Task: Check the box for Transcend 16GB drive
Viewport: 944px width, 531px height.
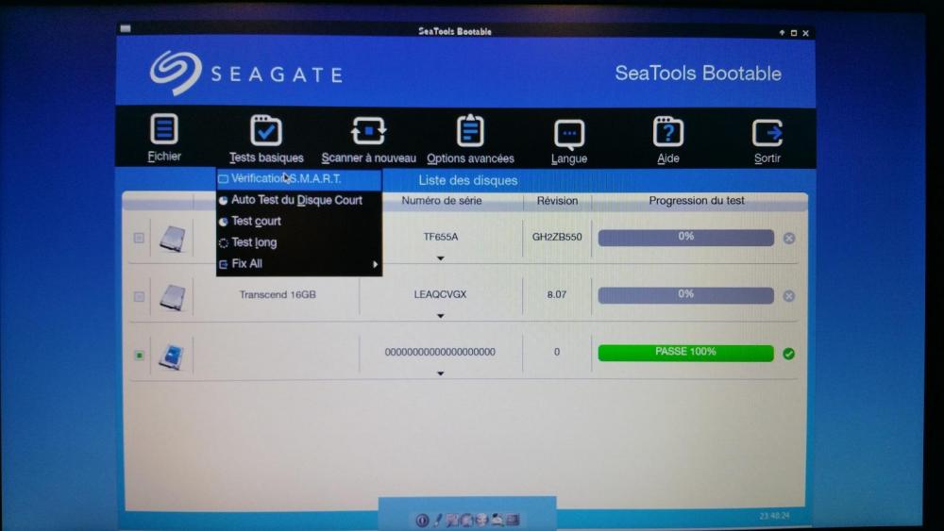Action: click(x=139, y=296)
